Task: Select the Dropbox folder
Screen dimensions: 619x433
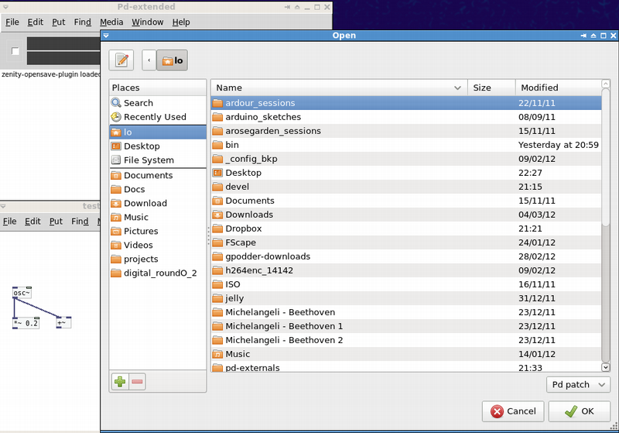Action: coord(405,229)
